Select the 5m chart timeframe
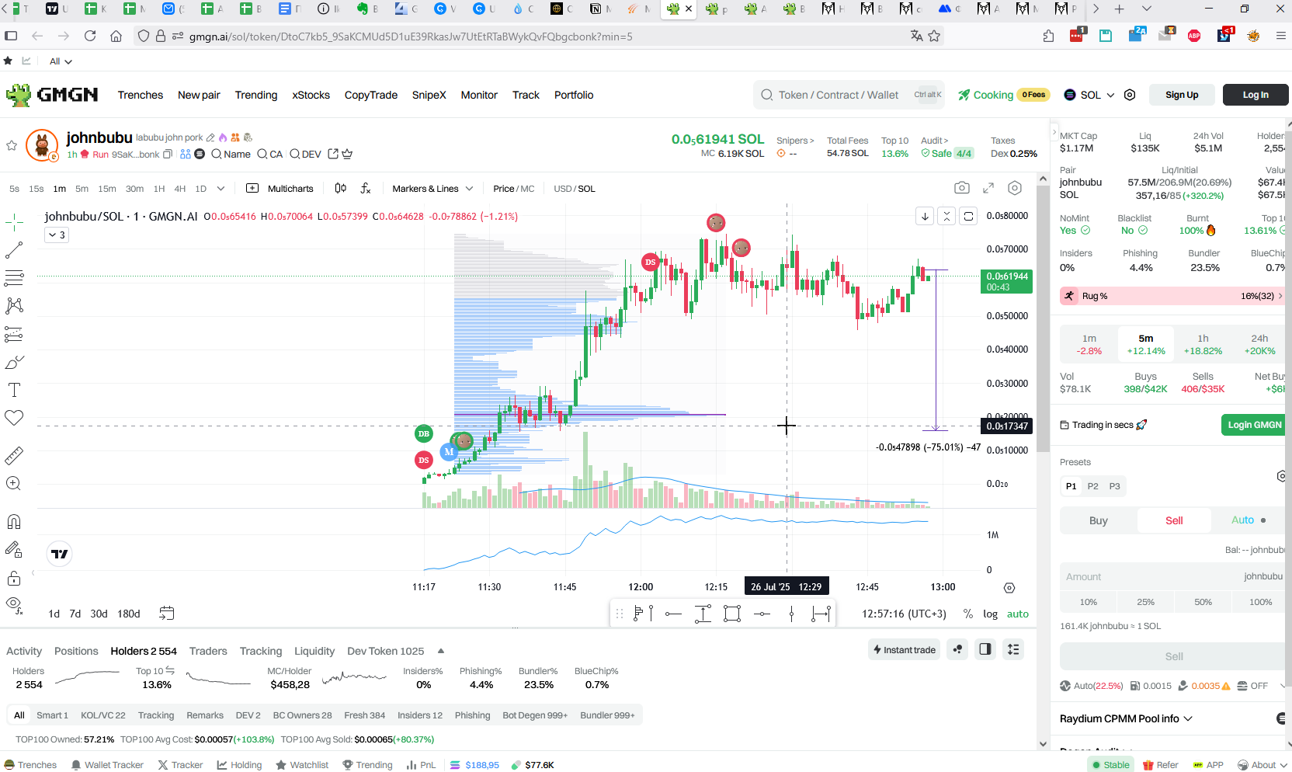This screenshot has width=1292, height=772. [82, 188]
